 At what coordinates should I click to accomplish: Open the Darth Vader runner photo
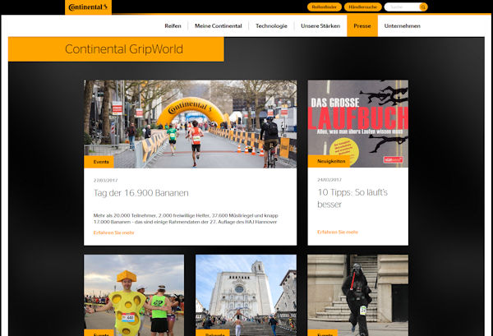coord(357,295)
